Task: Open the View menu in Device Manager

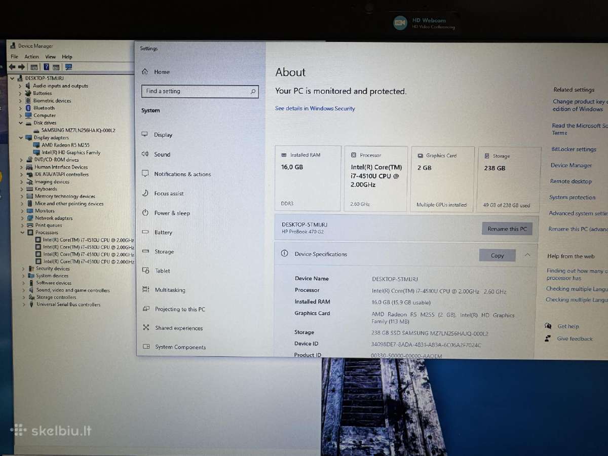Action: click(50, 57)
